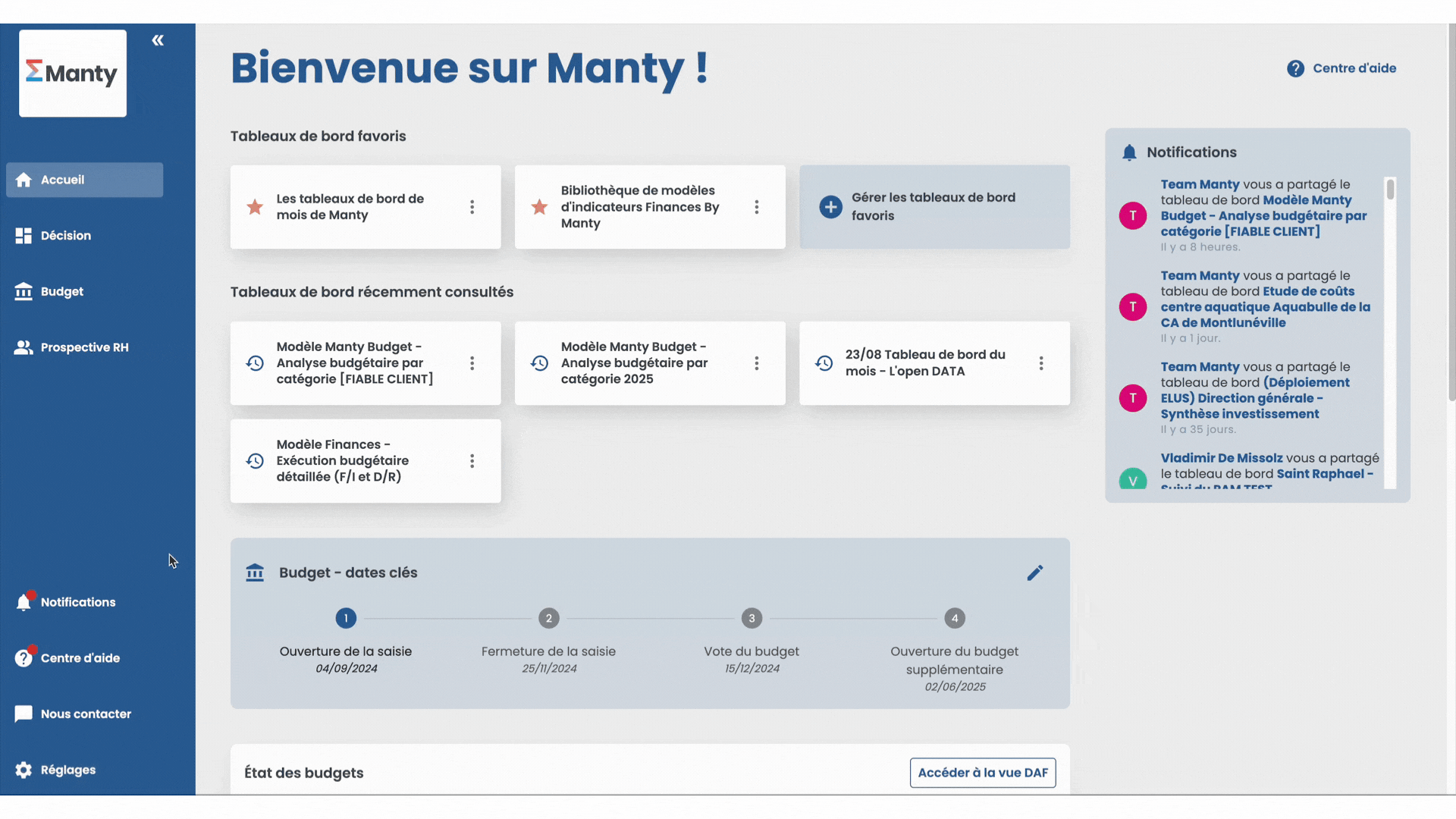
Task: Click history icon on '23/08 Tableau de bord du mois' card
Action: point(824,363)
